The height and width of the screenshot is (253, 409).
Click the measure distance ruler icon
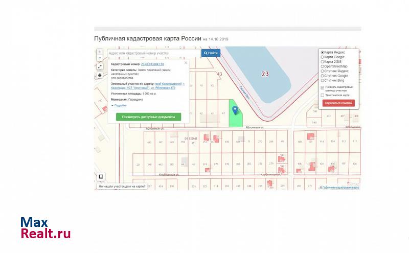(100, 66)
